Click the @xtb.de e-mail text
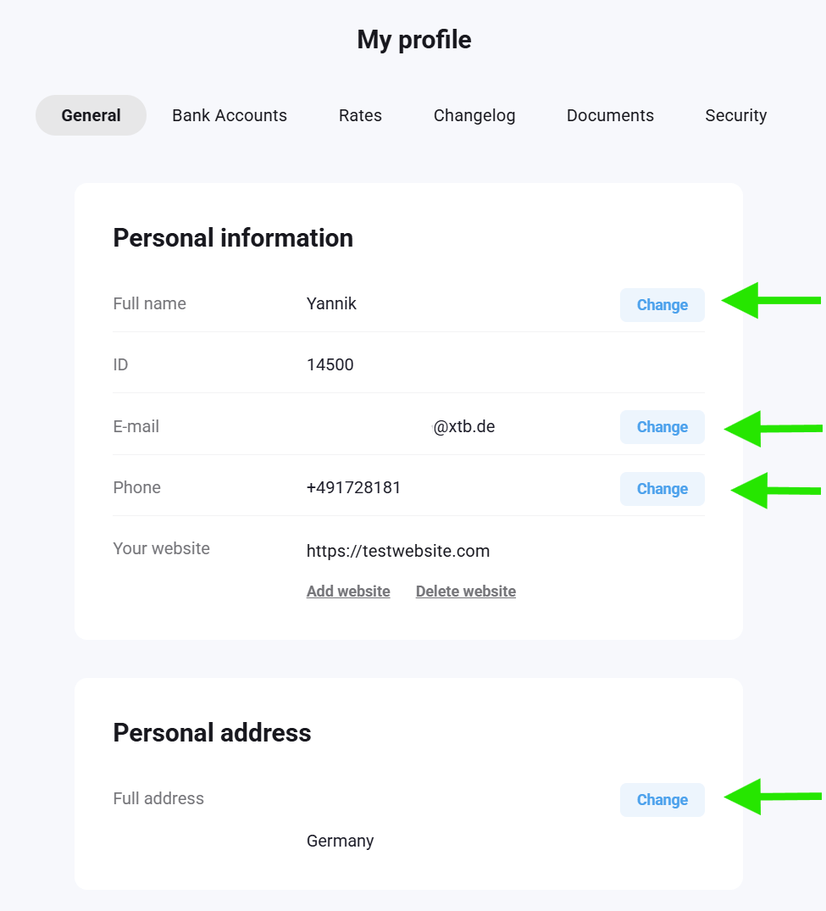The image size is (826, 911). point(463,427)
